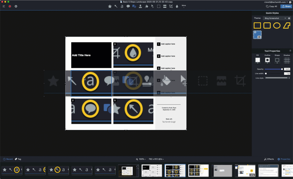Select the Fill bucket tool
The height and width of the screenshot is (179, 293).
coord(146,6)
